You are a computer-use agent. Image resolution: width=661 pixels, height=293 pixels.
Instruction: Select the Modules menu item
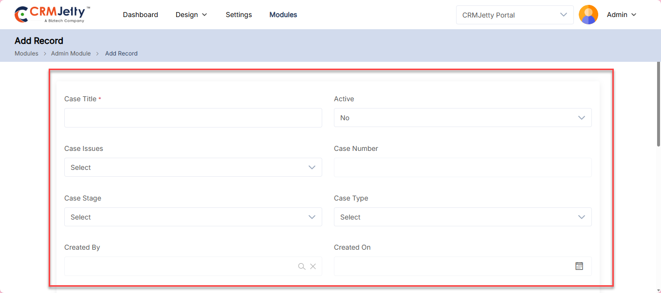click(283, 15)
